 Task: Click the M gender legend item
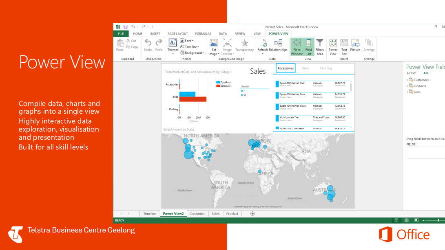pos(244,95)
